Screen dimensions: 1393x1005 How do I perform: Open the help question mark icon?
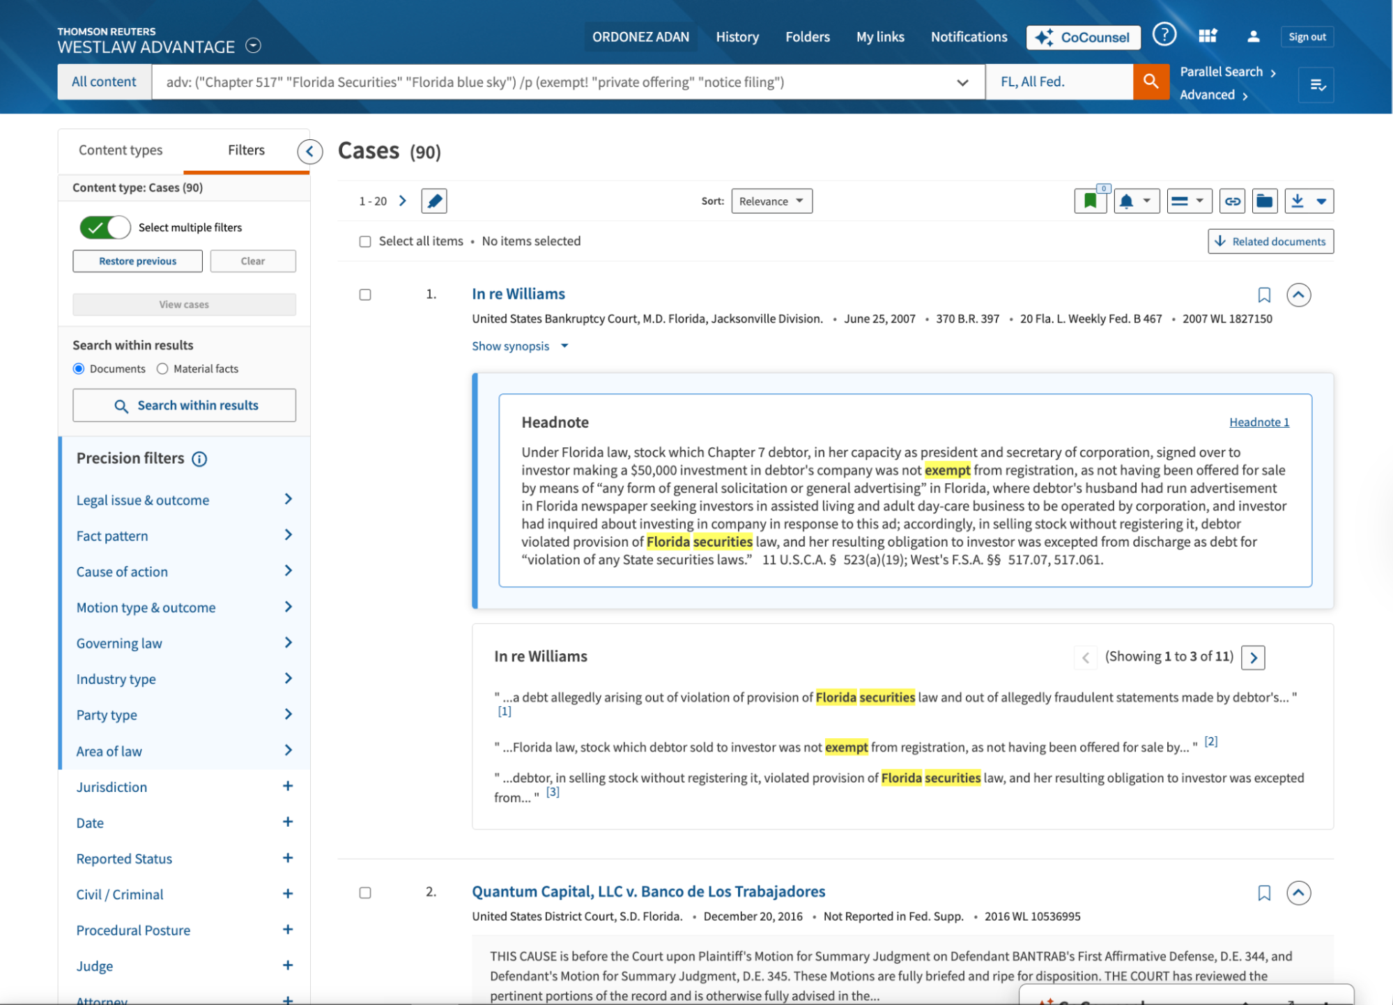click(x=1164, y=35)
